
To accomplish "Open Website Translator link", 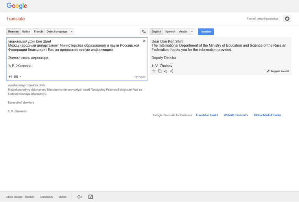I will 236,115.
